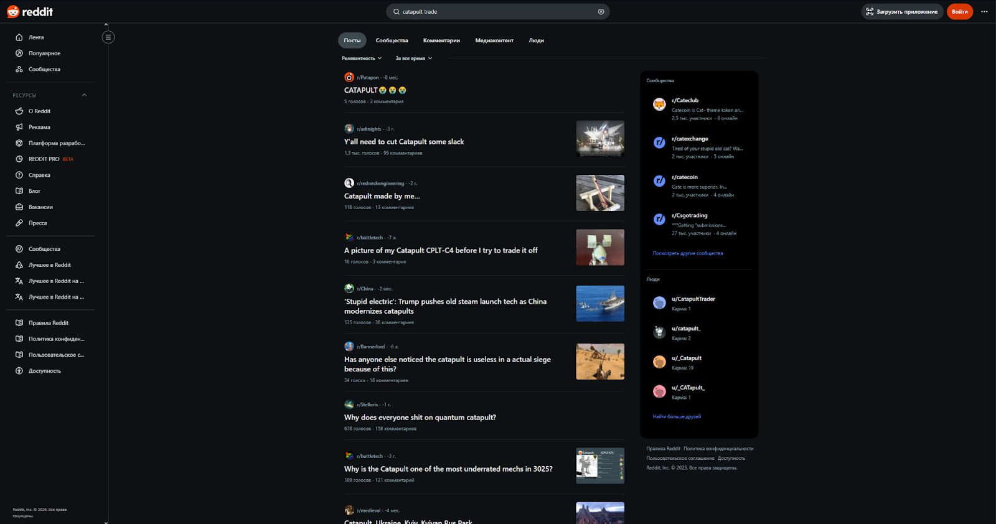Clear search text with the X icon
Screen dimensions: 996x524
click(x=601, y=12)
